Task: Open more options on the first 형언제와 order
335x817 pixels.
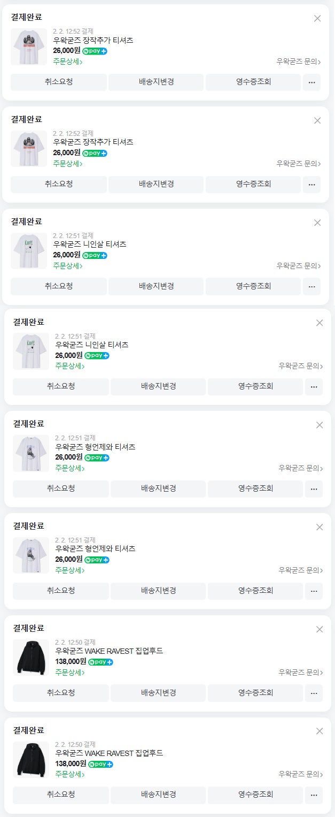Action: [x=314, y=488]
